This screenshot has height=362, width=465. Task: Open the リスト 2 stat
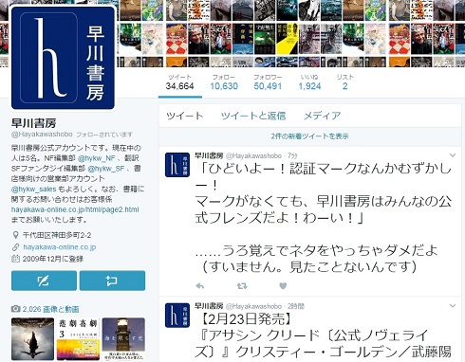(345, 82)
